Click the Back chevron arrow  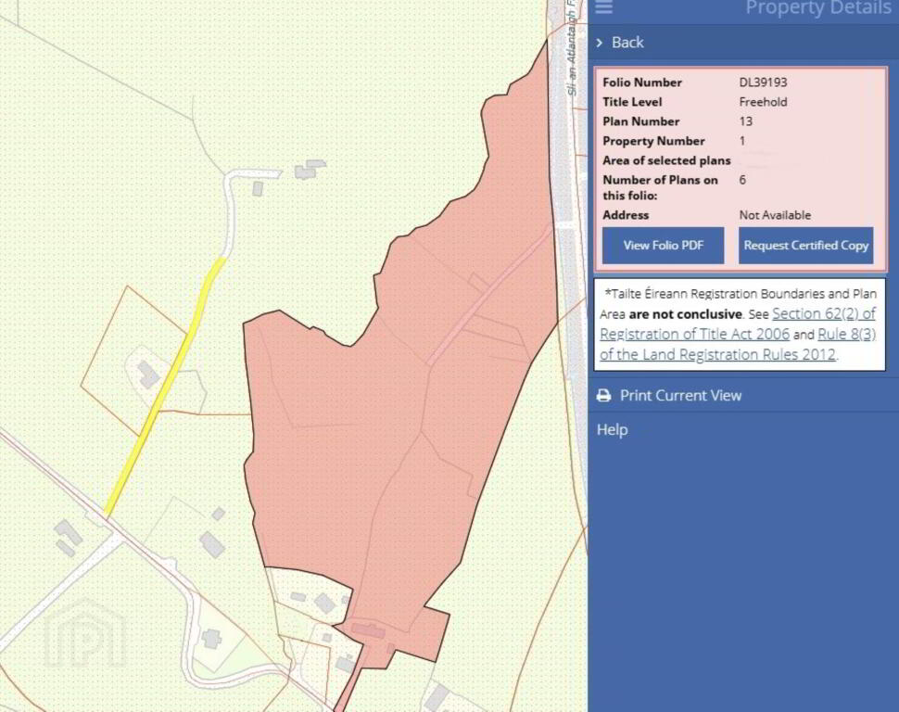pyautogui.click(x=599, y=43)
